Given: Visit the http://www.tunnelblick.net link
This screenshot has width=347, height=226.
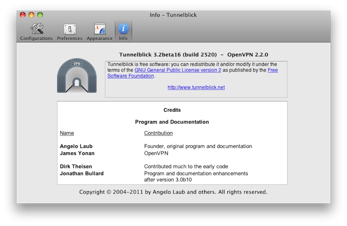Looking at the screenshot, I should click(196, 87).
